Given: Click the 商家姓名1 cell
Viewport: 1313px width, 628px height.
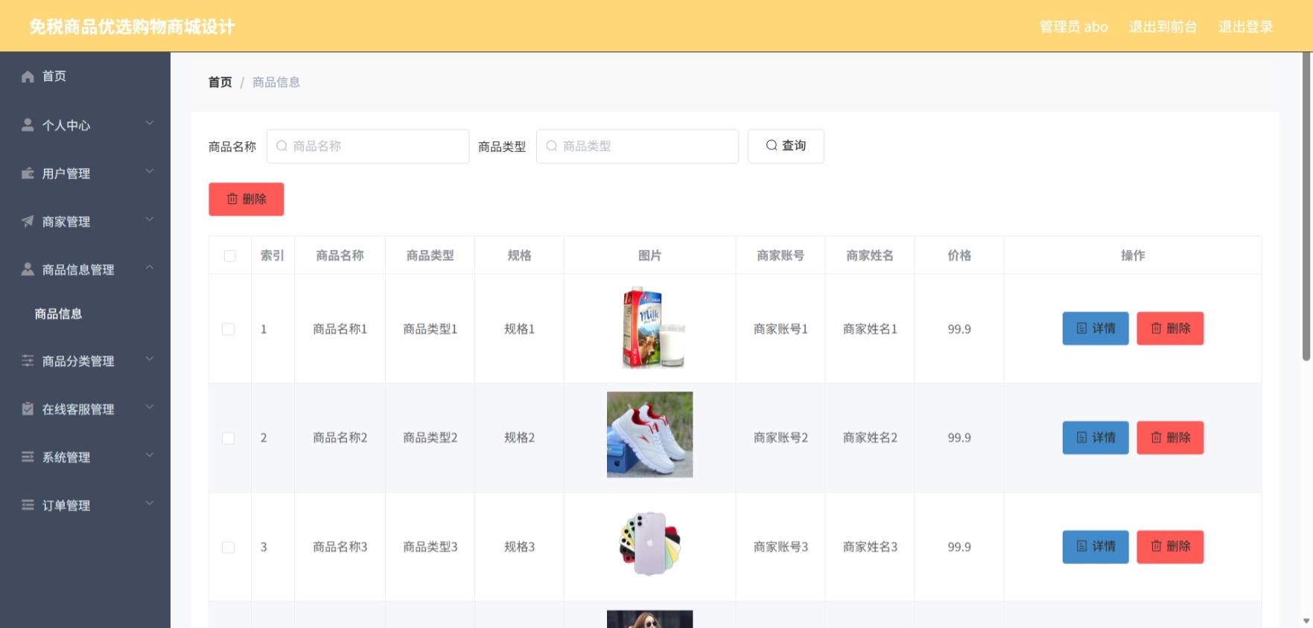Looking at the screenshot, I should point(870,329).
